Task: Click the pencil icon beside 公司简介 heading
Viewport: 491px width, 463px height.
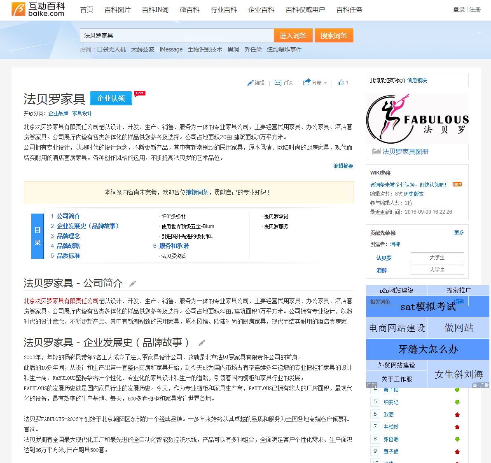Action: 133,284
